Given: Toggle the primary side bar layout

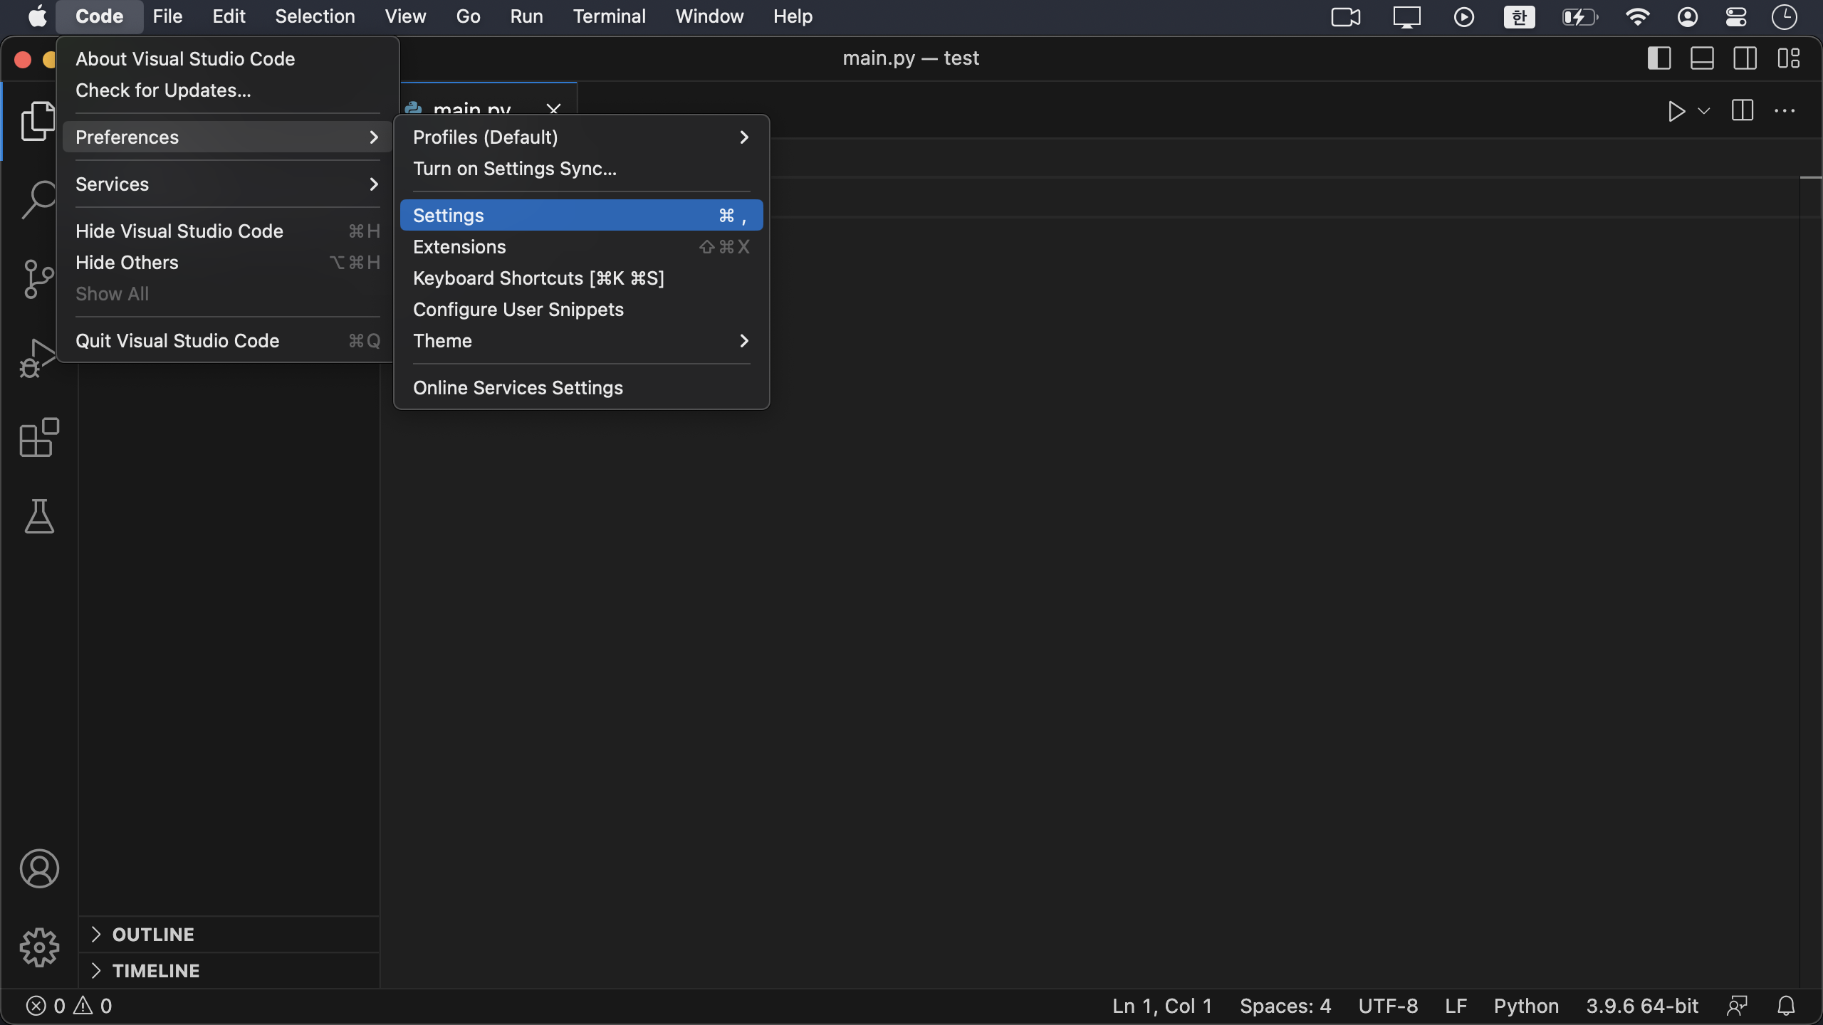Looking at the screenshot, I should 1659,58.
